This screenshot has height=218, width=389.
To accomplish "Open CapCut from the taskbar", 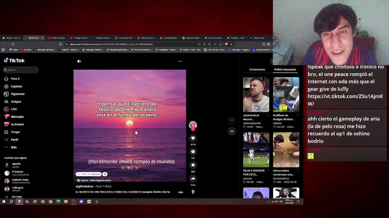I will point(89,202).
